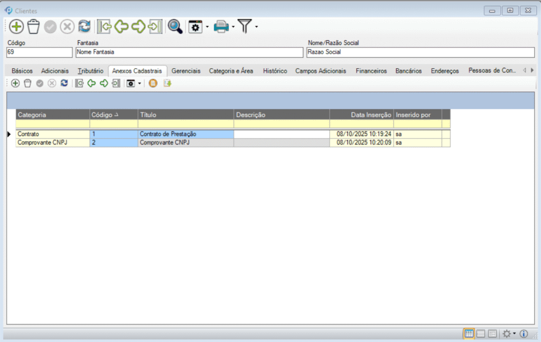
Task: Click the info icon in status bar
Action: click(x=524, y=334)
